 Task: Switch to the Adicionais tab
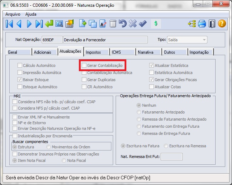tap(45, 52)
